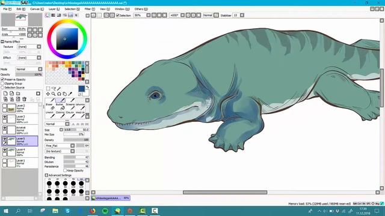Toggle the Selection checkbox in toolbar
Viewport: 385px width, 216px height.
[118, 15]
